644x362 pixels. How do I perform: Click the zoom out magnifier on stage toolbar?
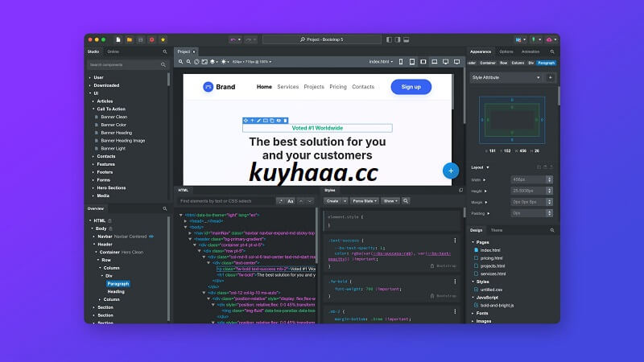click(x=188, y=62)
